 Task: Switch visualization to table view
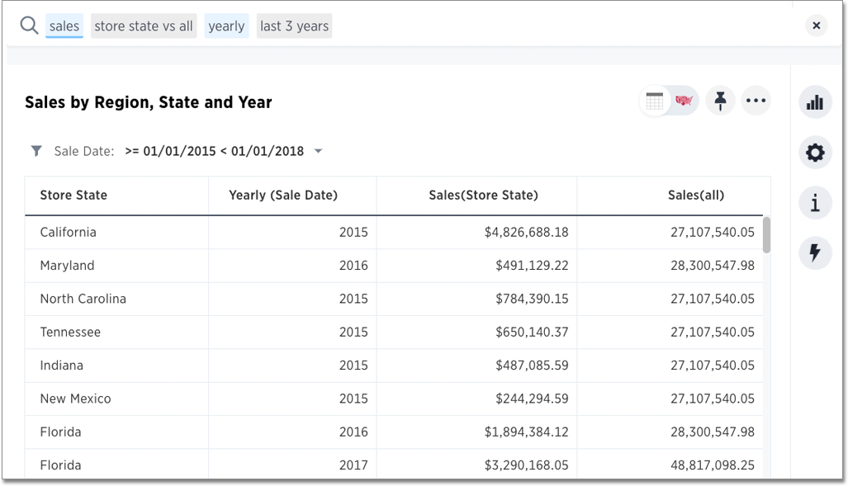coord(655,100)
